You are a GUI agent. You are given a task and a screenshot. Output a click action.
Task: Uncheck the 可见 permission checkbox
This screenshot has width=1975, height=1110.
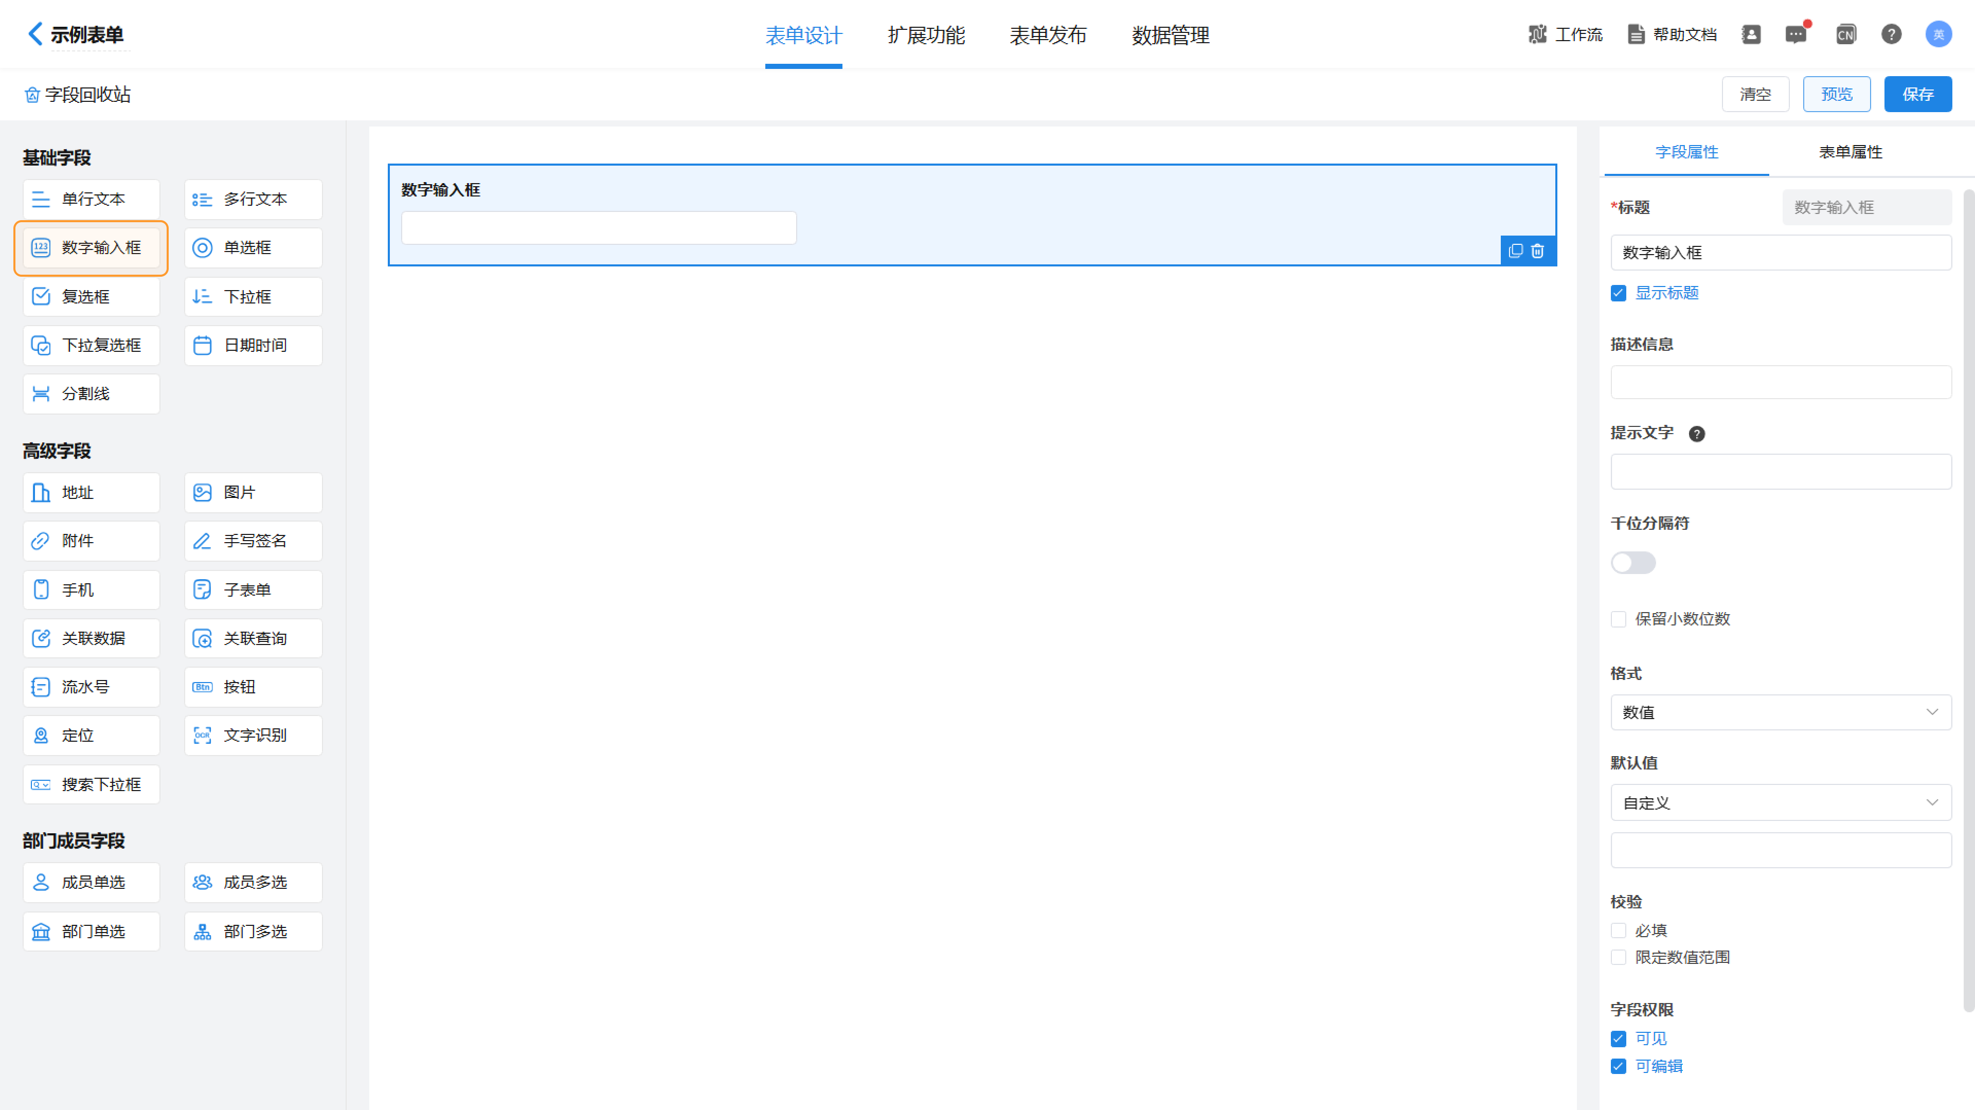click(x=1619, y=1039)
